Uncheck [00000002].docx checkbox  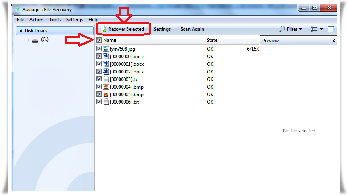tap(99, 71)
